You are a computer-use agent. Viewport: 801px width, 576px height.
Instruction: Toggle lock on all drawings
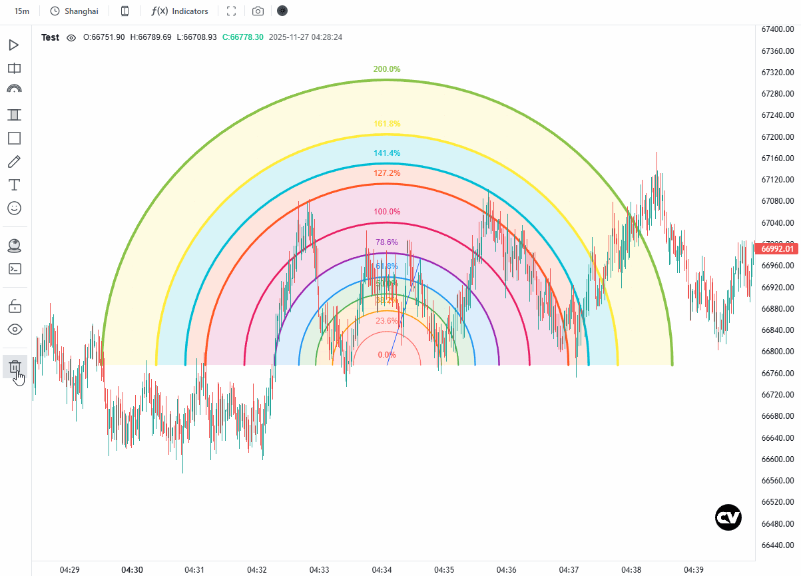pyautogui.click(x=14, y=306)
